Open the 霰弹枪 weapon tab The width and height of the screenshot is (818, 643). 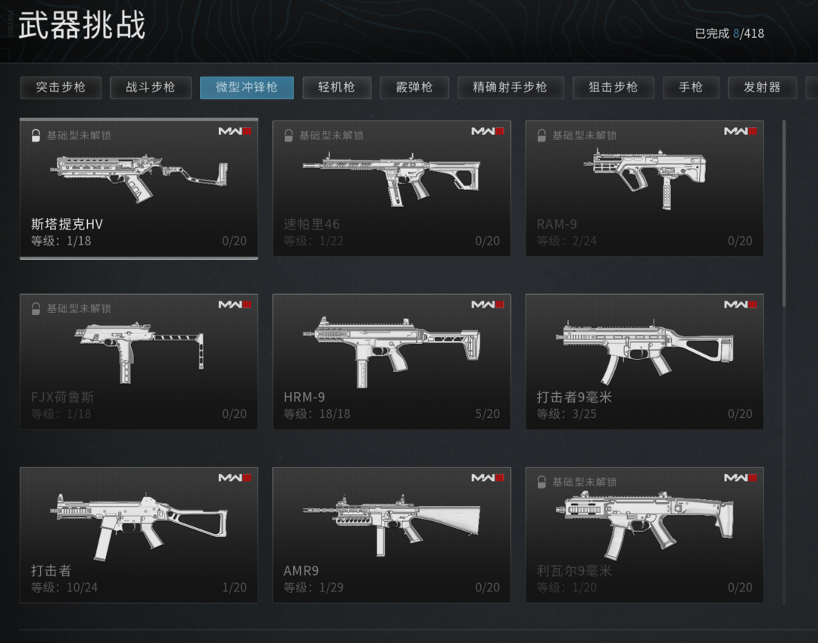pos(414,88)
